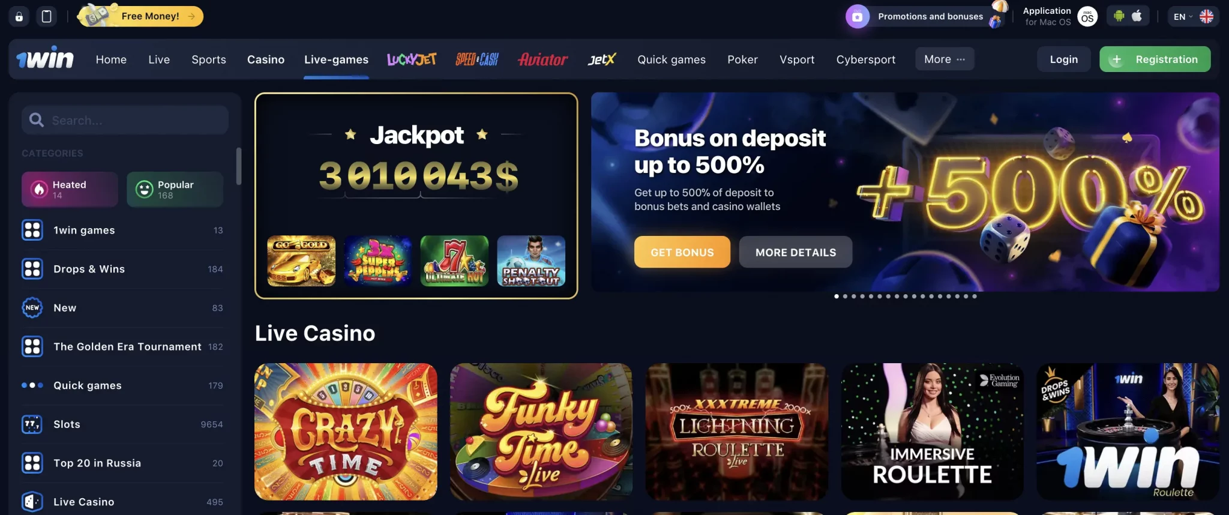Select the Popular category filter
The height and width of the screenshot is (515, 1229).
(x=175, y=190)
